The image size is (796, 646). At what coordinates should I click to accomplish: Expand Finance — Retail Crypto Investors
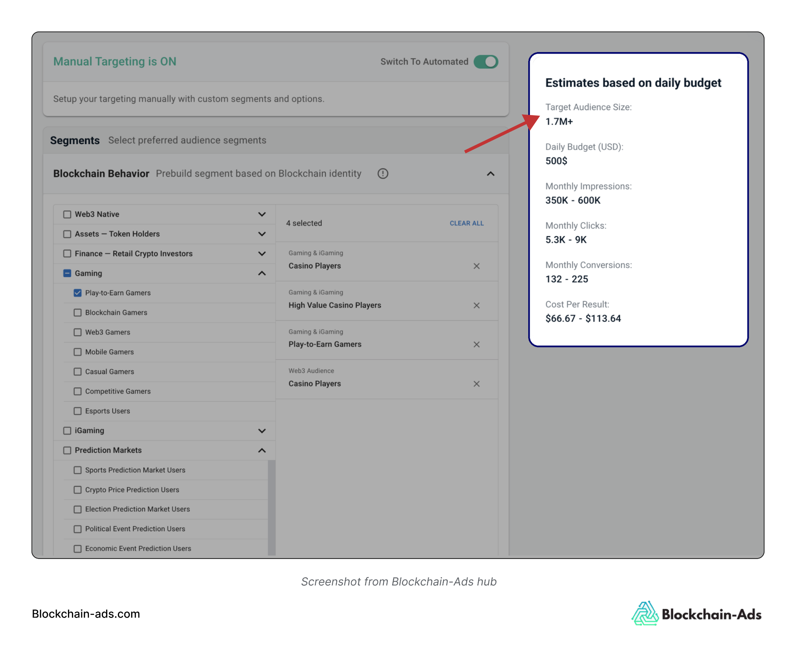pyautogui.click(x=262, y=254)
